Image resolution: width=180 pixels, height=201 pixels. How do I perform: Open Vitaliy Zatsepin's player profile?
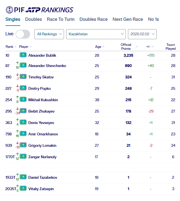click(41, 189)
